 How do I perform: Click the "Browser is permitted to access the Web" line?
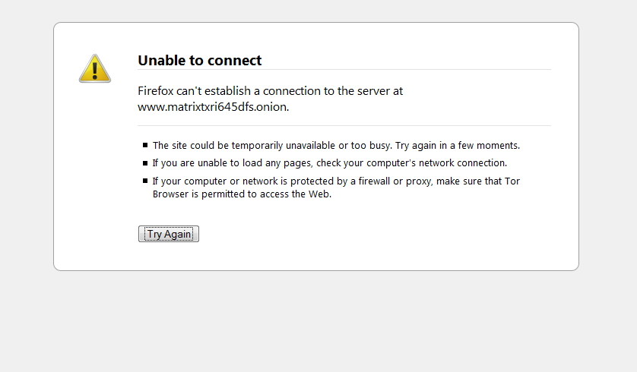click(x=242, y=194)
